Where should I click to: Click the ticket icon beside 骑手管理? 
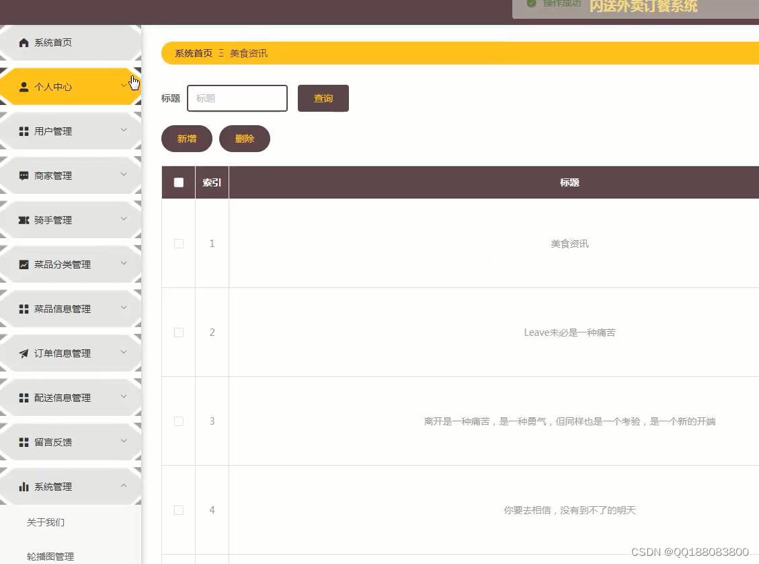[24, 220]
